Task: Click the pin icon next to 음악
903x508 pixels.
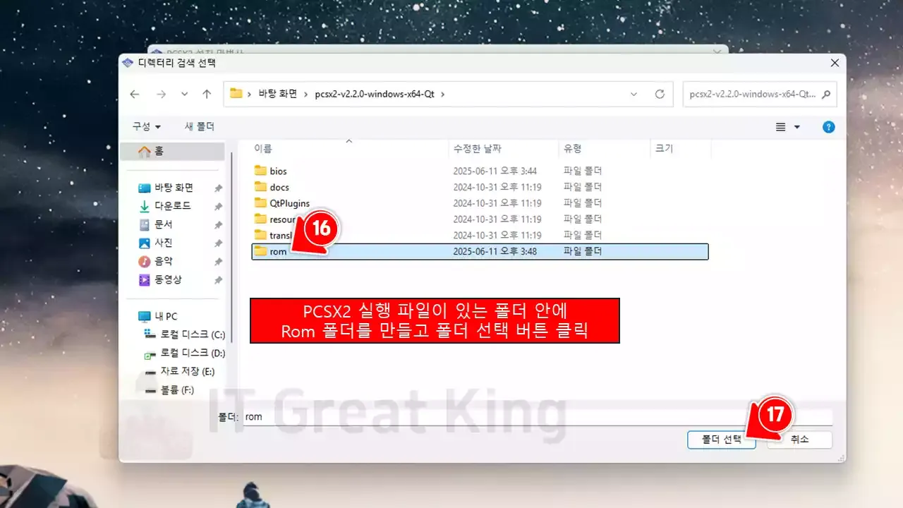Action: pos(219,262)
